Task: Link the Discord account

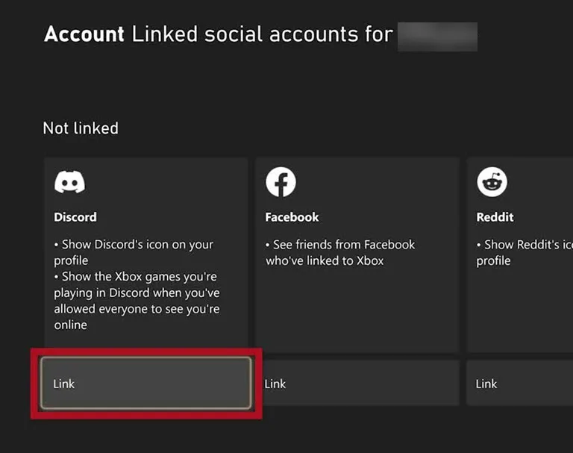Action: coord(145,383)
